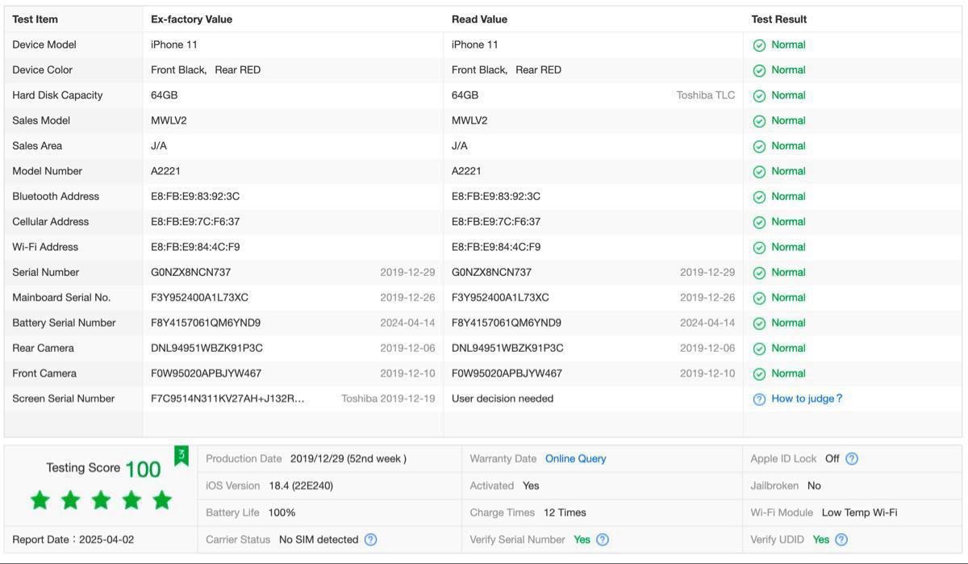Click the Charge Times value 12 Times
968x564 pixels.
pyautogui.click(x=565, y=512)
